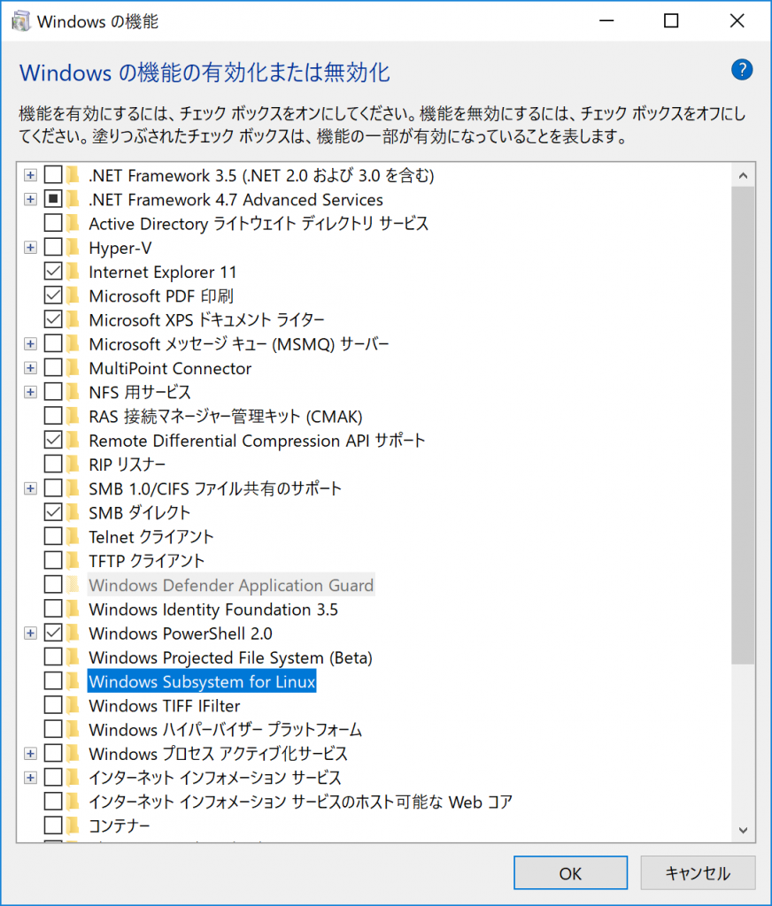Enable the Windows ハイパーバイザー プラットフォーム checkbox
Viewport: 772px width, 906px height.
point(53,729)
